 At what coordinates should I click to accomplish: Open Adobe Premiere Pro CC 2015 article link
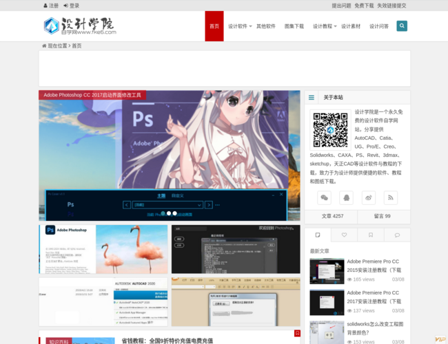pos(374,266)
